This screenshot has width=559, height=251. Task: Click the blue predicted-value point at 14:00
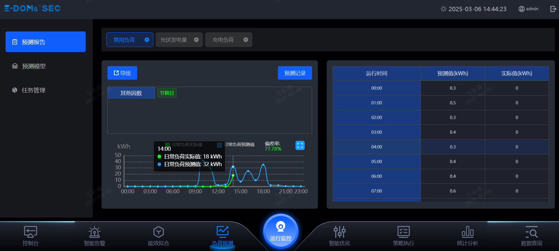(x=233, y=167)
